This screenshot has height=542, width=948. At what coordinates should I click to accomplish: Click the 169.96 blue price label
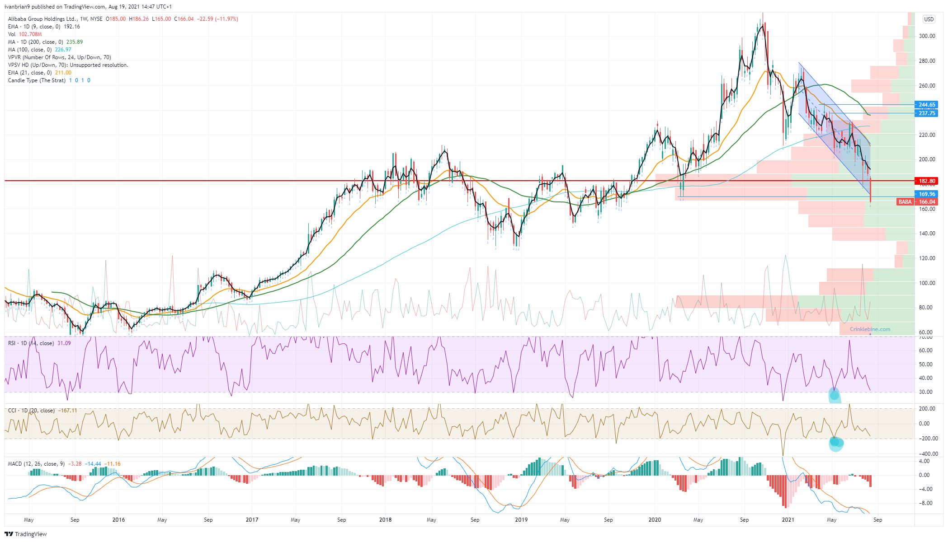click(926, 194)
